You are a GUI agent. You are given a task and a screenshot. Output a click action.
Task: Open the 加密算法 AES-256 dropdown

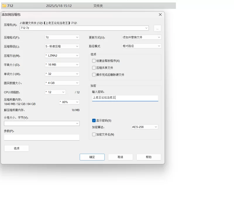click(x=144, y=127)
